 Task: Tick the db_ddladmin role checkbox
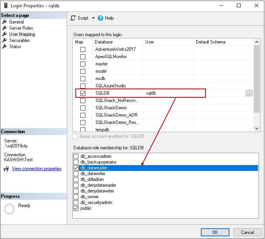pyautogui.click(x=76, y=179)
